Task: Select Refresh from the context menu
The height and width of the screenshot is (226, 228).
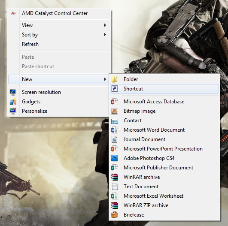Action: [x=59, y=44]
